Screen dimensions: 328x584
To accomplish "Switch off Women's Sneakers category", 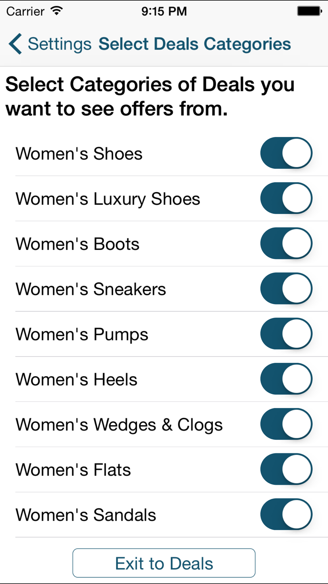I will click(286, 288).
